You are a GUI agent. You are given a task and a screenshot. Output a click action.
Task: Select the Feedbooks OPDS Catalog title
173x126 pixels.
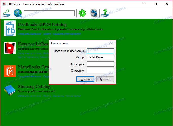(42, 24)
